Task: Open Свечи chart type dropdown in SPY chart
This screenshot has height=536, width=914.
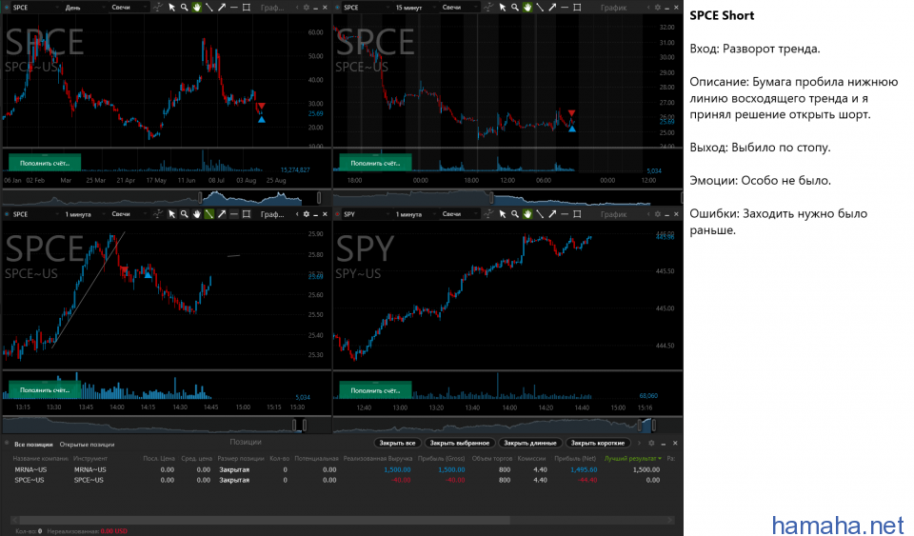Action: (459, 214)
